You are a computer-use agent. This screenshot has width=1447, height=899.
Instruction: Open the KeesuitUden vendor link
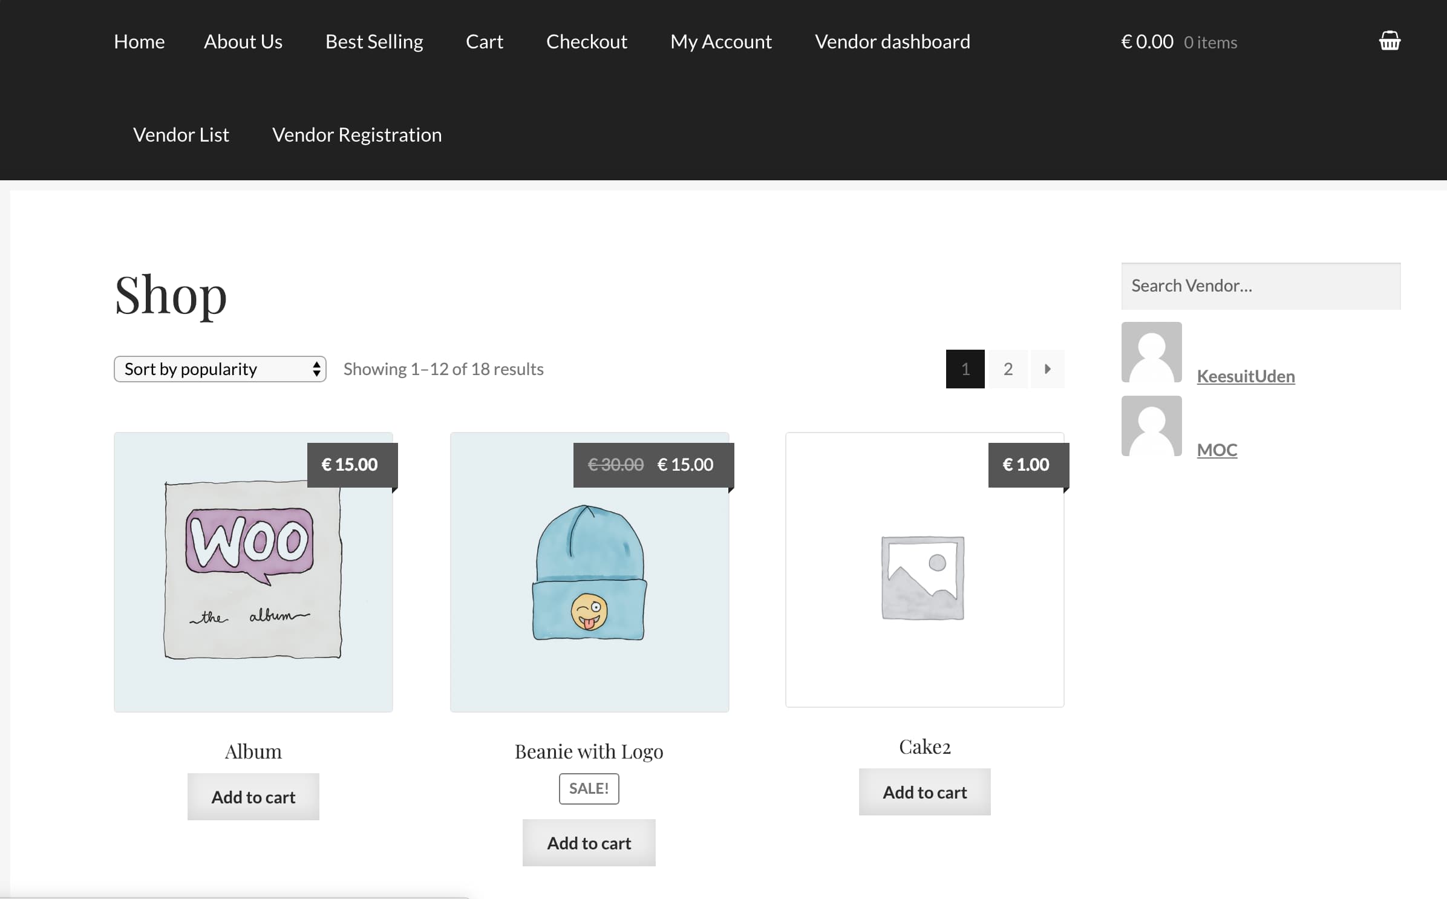[x=1246, y=376]
